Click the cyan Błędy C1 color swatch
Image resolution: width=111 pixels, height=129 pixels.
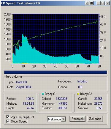[43, 94]
